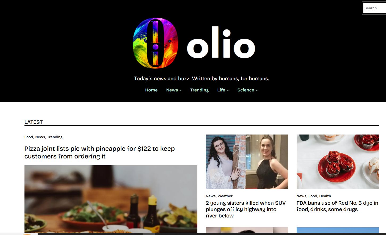
Task: Click the two sisters photo thumbnail
Action: [x=247, y=162]
